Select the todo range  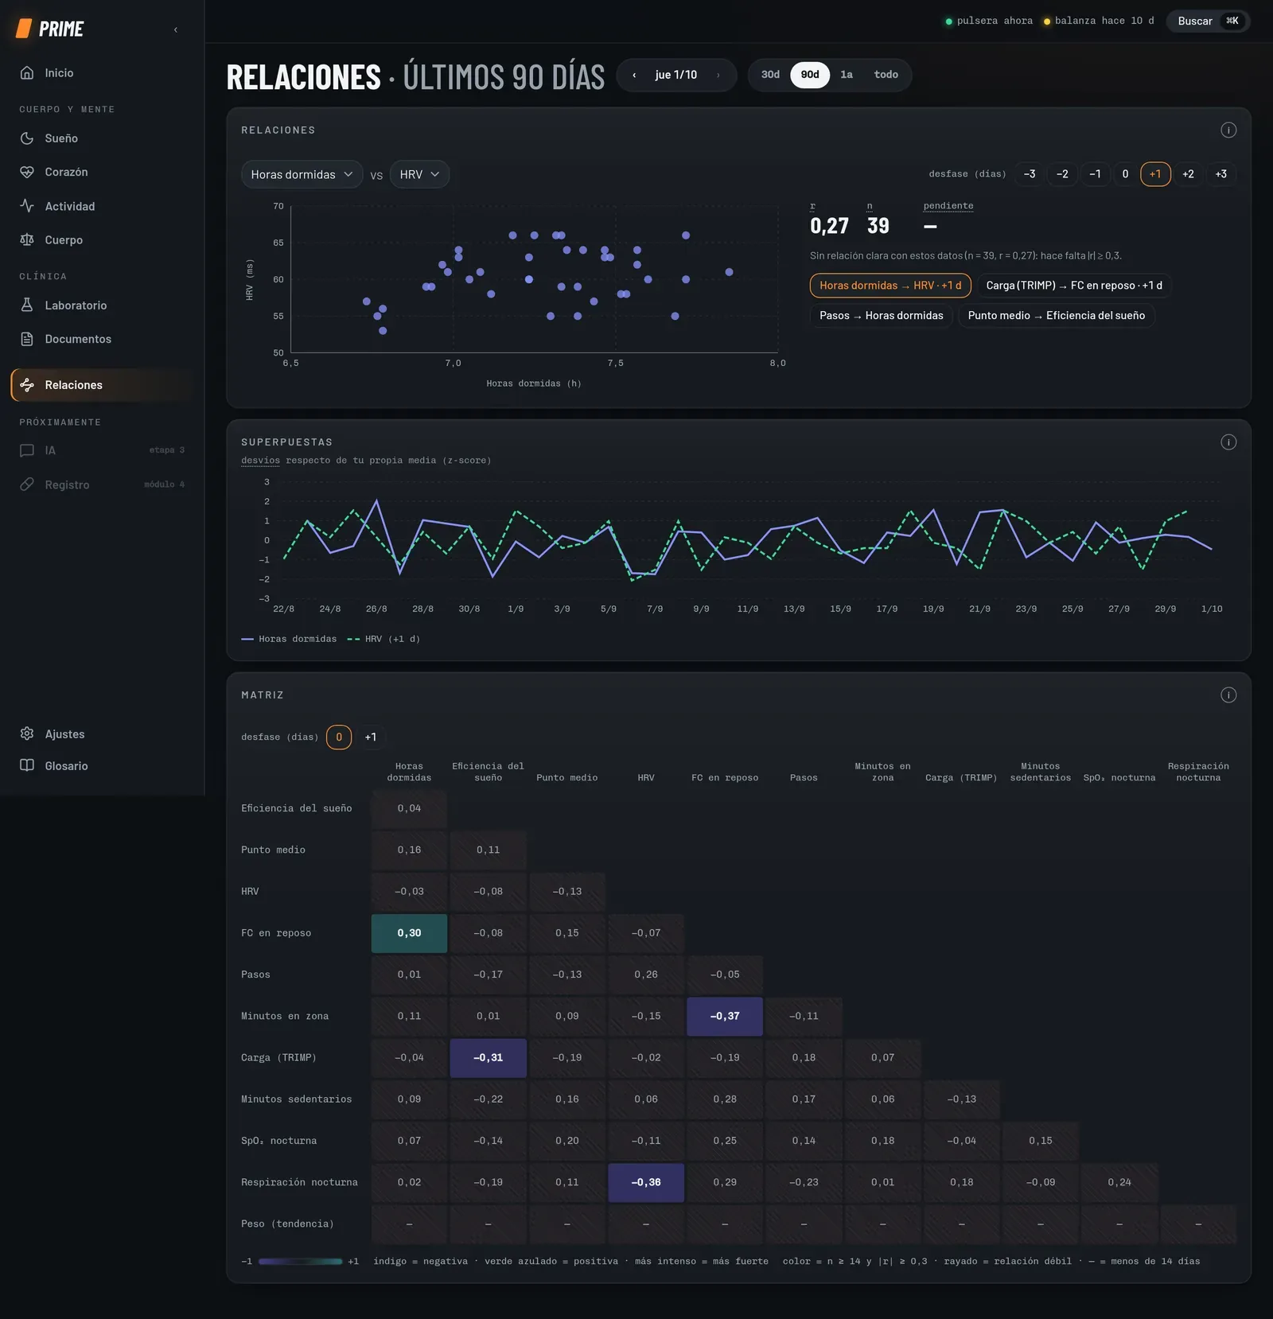click(886, 75)
